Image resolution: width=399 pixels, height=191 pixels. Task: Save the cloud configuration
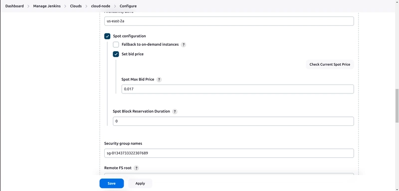111,184
